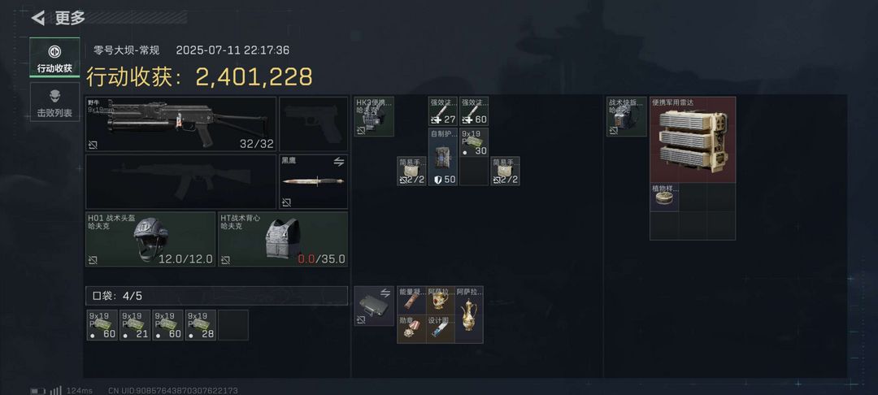Viewport: 878px width, 395px height.
Task: Tap the swap arrows on the safe box
Action: pos(385,293)
